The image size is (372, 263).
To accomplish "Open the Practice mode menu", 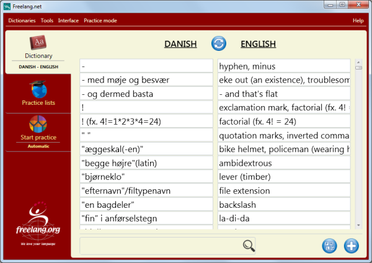I will [x=100, y=20].
